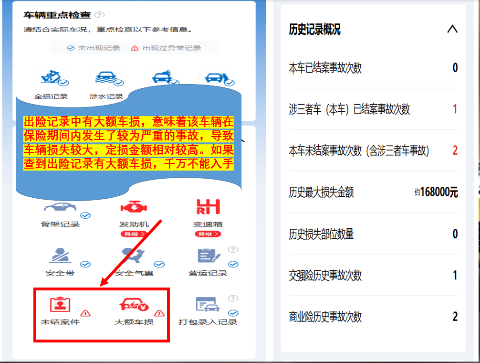This screenshot has width=480, height=363.
Task: Click the water damage record icon (涉水记录)
Action: tap(106, 78)
